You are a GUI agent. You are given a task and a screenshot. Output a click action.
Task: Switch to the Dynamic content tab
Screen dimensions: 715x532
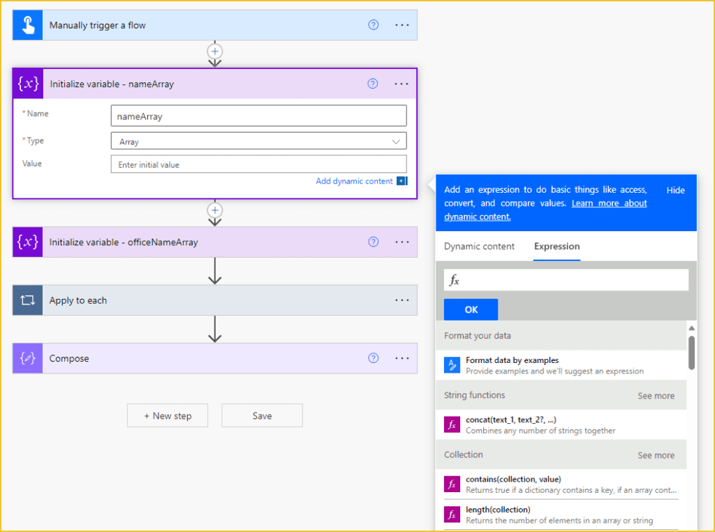(479, 246)
